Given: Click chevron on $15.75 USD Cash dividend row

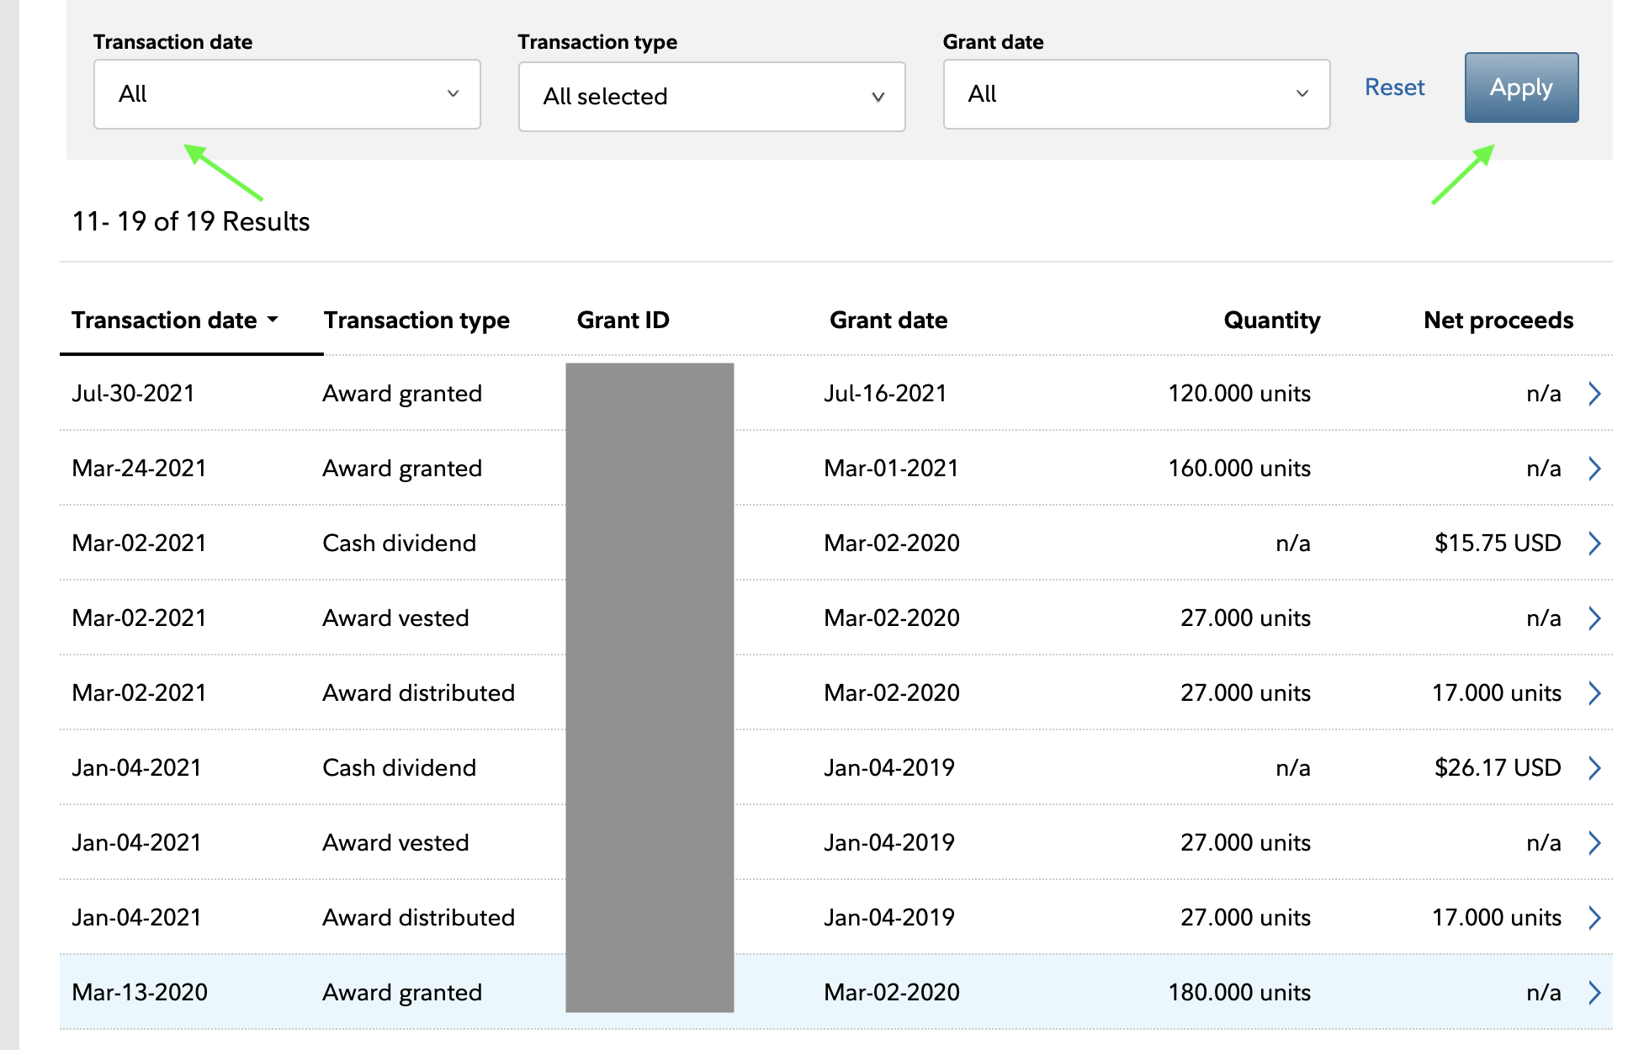Looking at the screenshot, I should pyautogui.click(x=1594, y=544).
